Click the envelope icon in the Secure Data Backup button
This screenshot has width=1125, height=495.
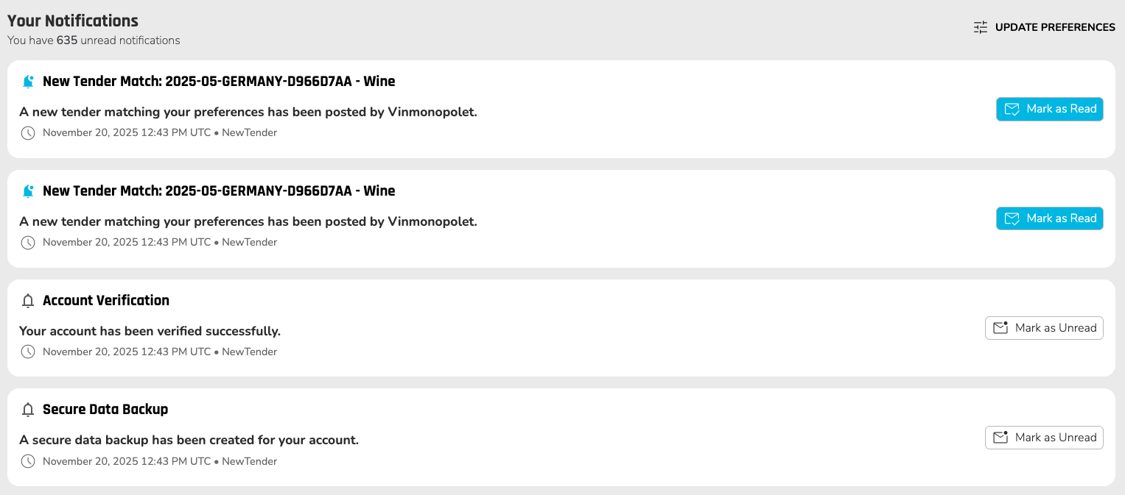(1000, 438)
